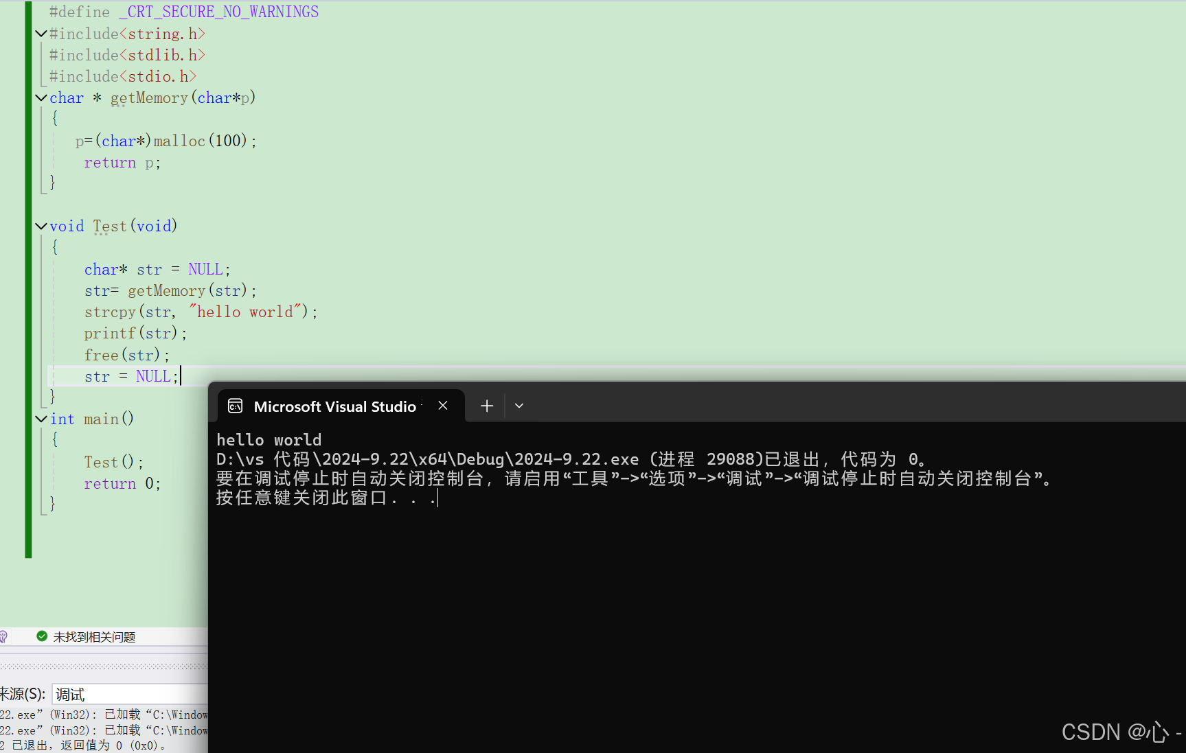Open the console tab dropdown chevron
1186x753 pixels.
click(x=519, y=406)
